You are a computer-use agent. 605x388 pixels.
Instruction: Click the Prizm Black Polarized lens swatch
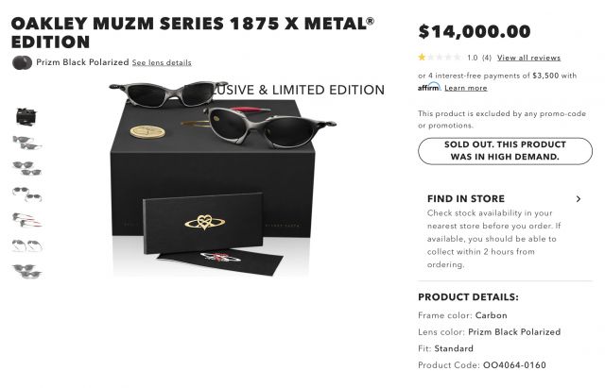click(22, 62)
